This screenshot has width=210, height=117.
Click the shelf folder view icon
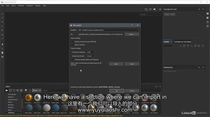6,90
